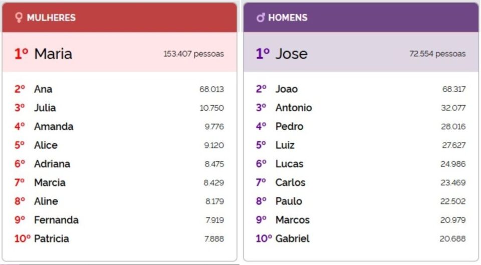The image size is (481, 265).
Task: Open the top male name Jose
Action: tap(291, 54)
